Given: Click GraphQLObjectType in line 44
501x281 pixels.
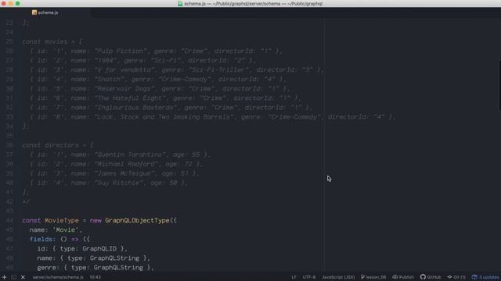Looking at the screenshot, I should pos(137,220).
